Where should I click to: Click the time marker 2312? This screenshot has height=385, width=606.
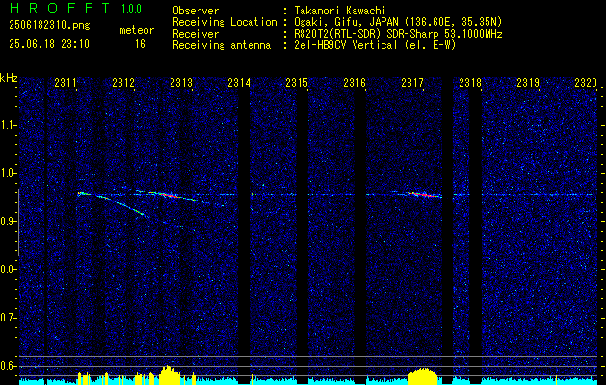(x=123, y=83)
